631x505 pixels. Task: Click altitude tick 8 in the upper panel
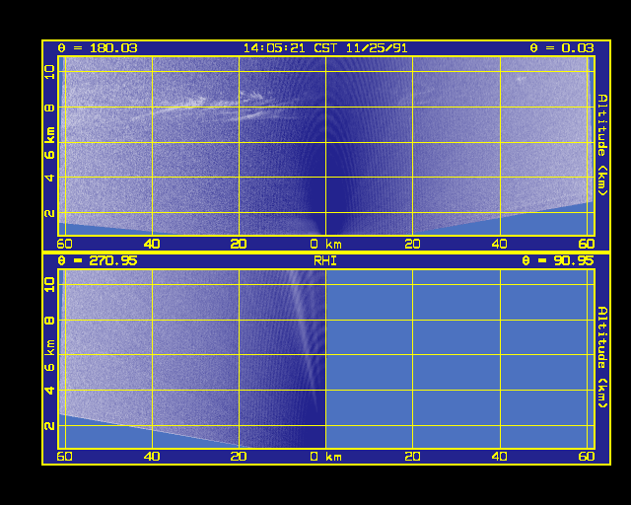(x=49, y=108)
